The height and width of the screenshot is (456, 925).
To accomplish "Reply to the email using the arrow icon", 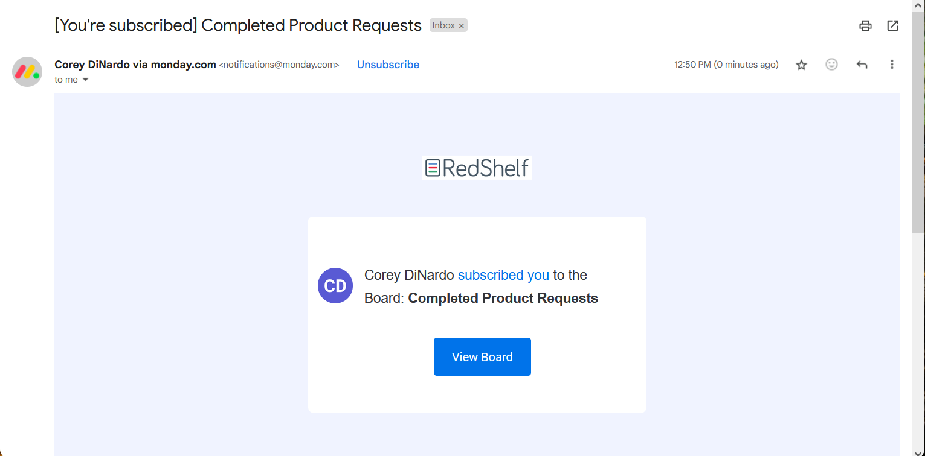I will click(x=862, y=65).
